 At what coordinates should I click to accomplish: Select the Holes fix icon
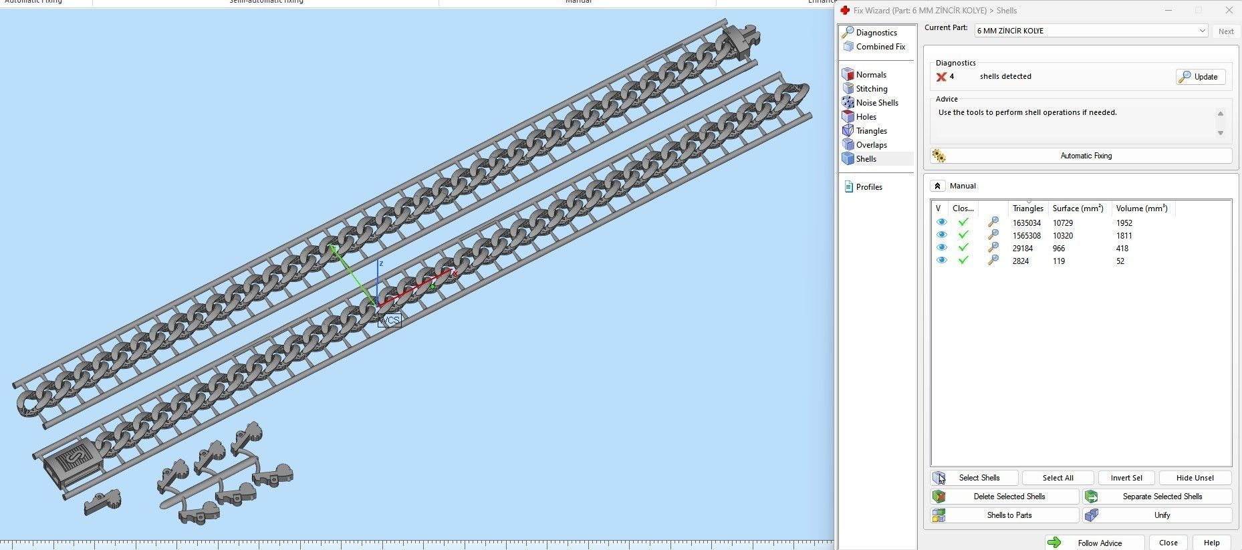tap(848, 116)
